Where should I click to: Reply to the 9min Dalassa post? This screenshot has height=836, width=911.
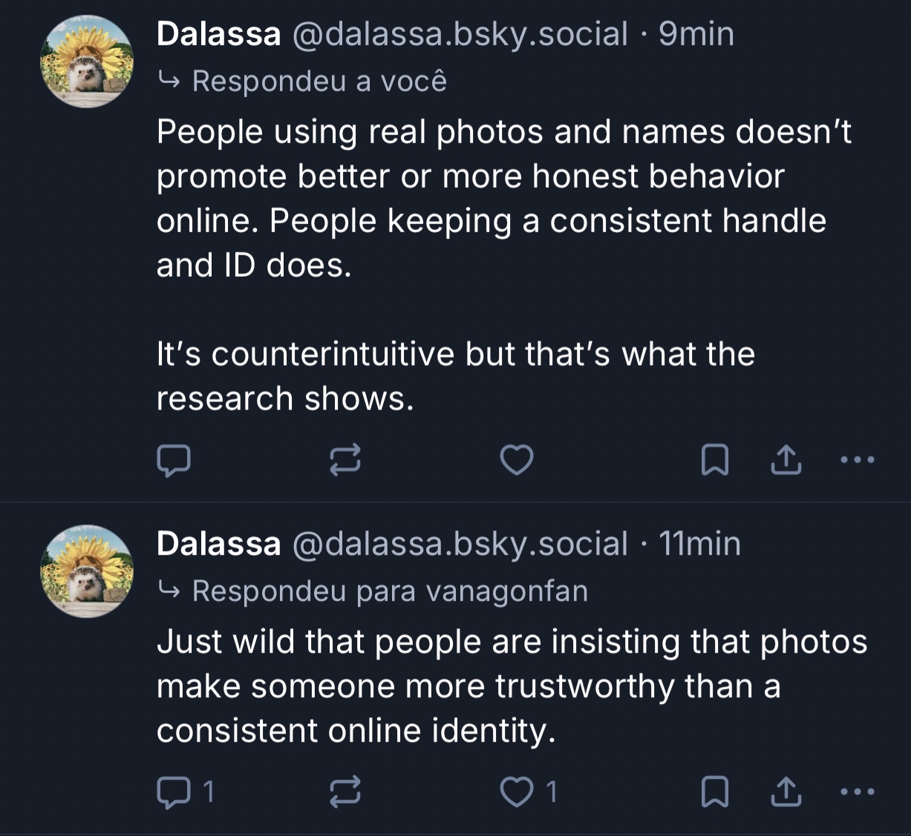[x=174, y=461]
